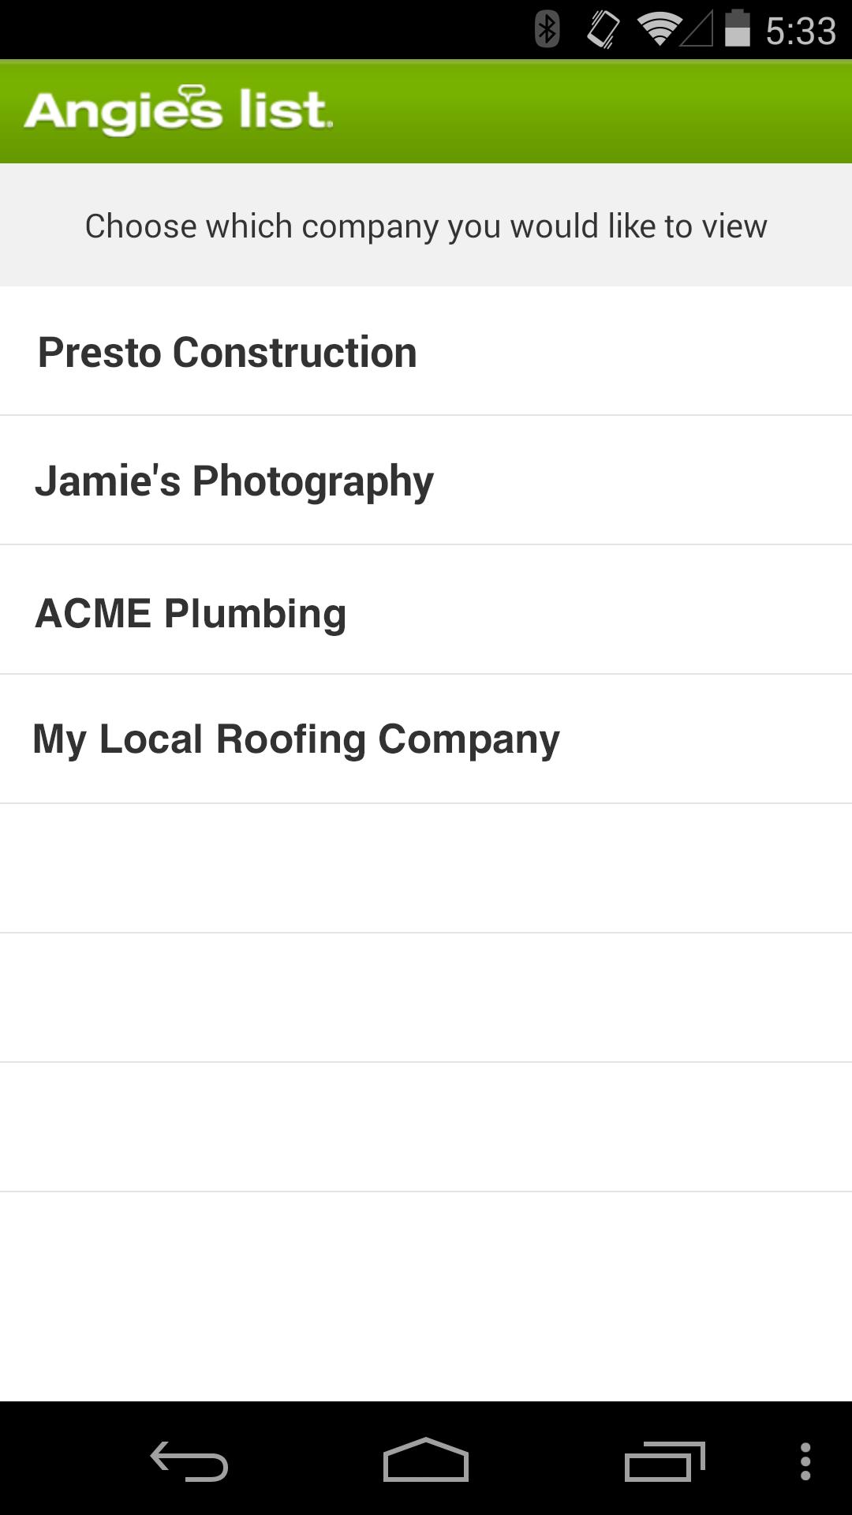Tap the screen rotation status icon
The height and width of the screenshot is (1515, 852).
pyautogui.click(x=603, y=30)
